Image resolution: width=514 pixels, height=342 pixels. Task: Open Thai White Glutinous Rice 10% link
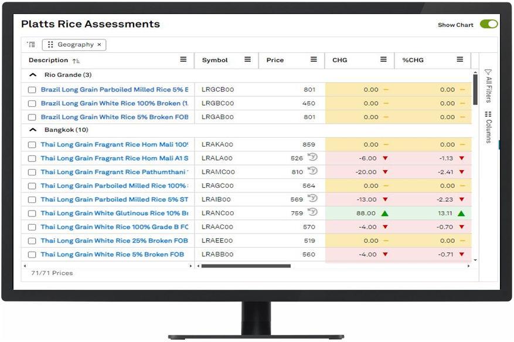[x=114, y=213]
